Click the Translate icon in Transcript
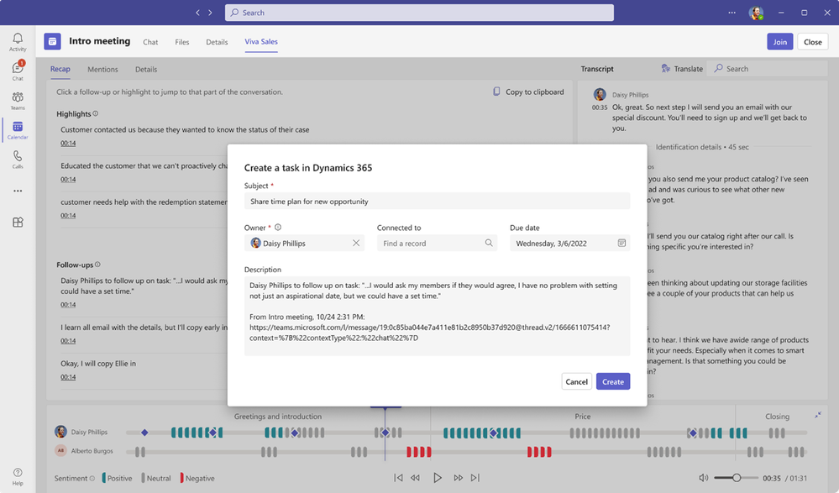This screenshot has height=493, width=839. [666, 69]
